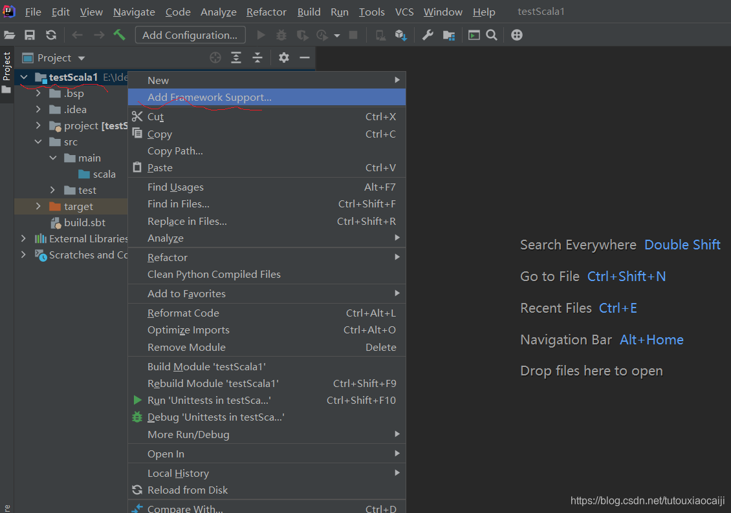Open the New submenu
The height and width of the screenshot is (513, 731).
267,80
